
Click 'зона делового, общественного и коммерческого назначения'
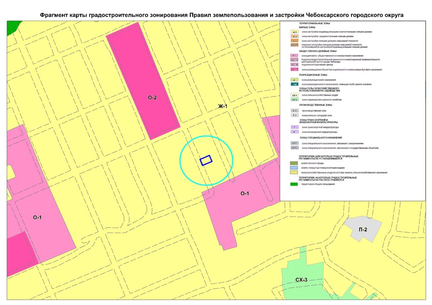coord(332,56)
